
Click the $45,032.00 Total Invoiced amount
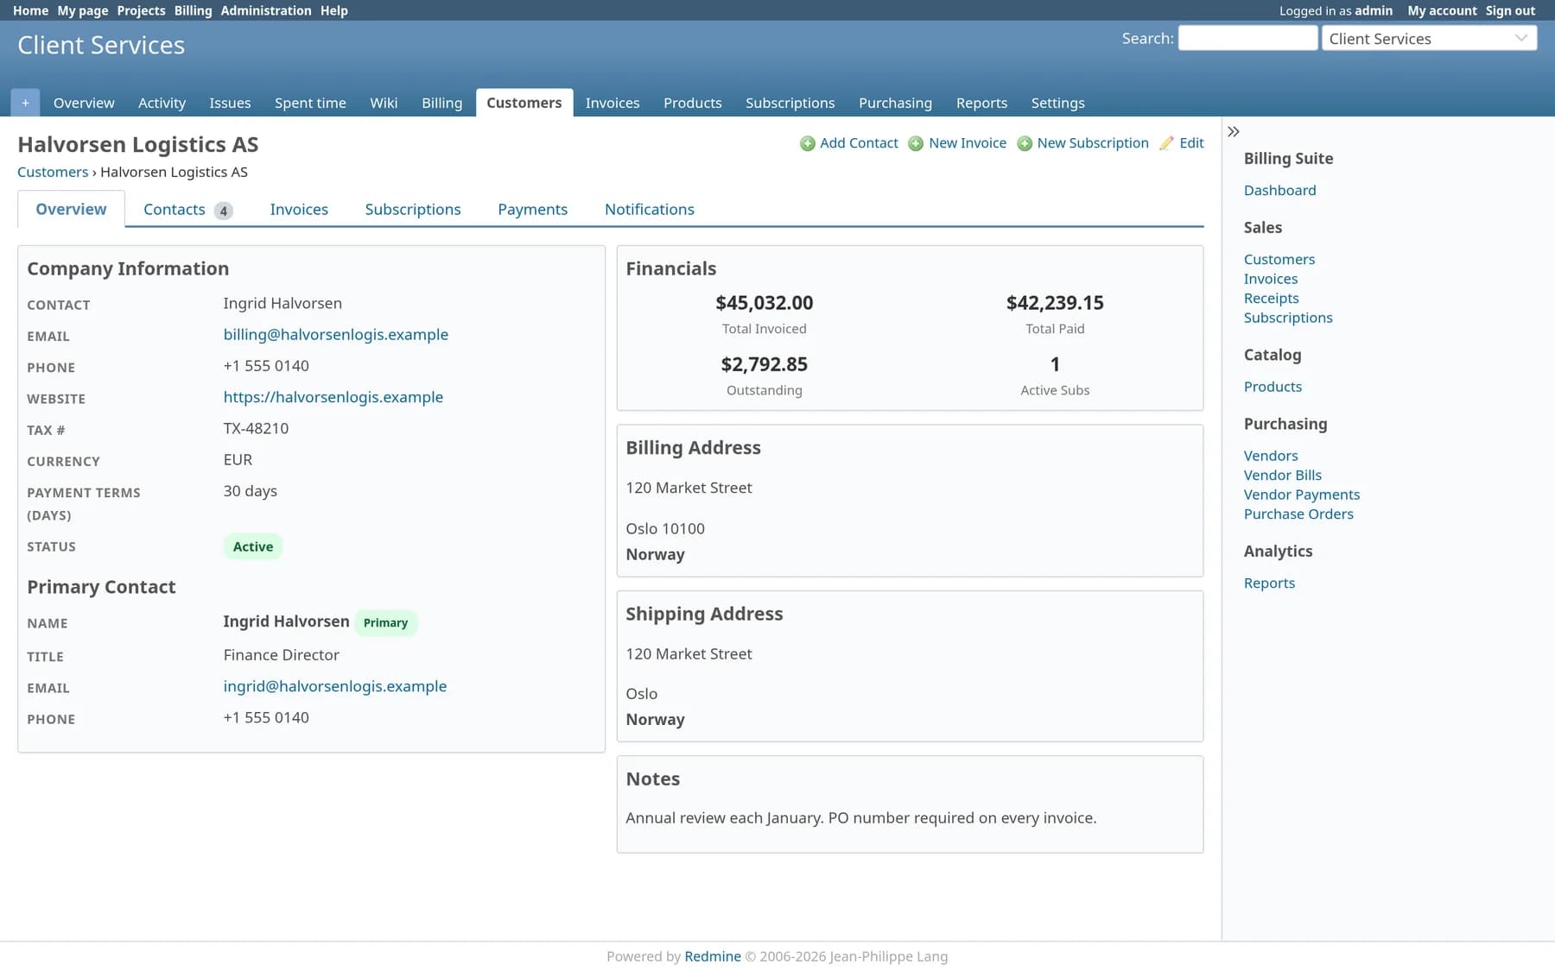[764, 303]
